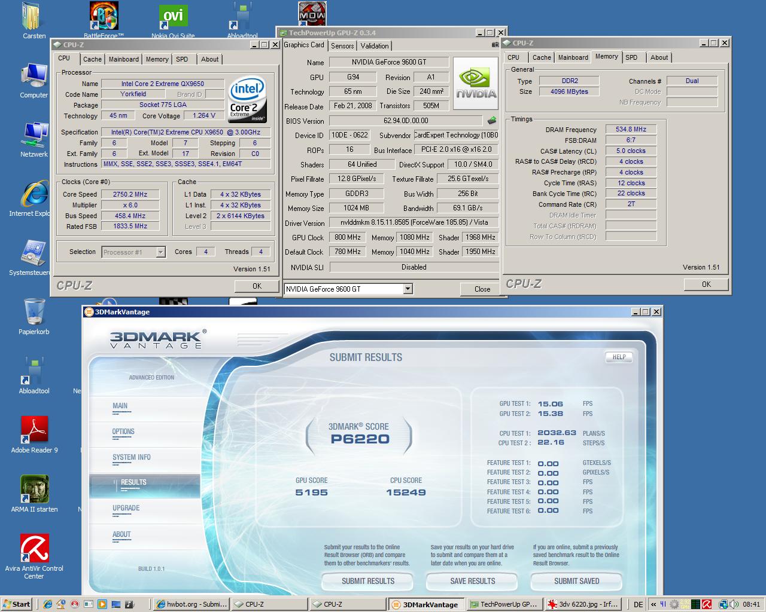Click the Bandwidth value 69.1 GB/s
The height and width of the screenshot is (612, 766).
tap(468, 208)
